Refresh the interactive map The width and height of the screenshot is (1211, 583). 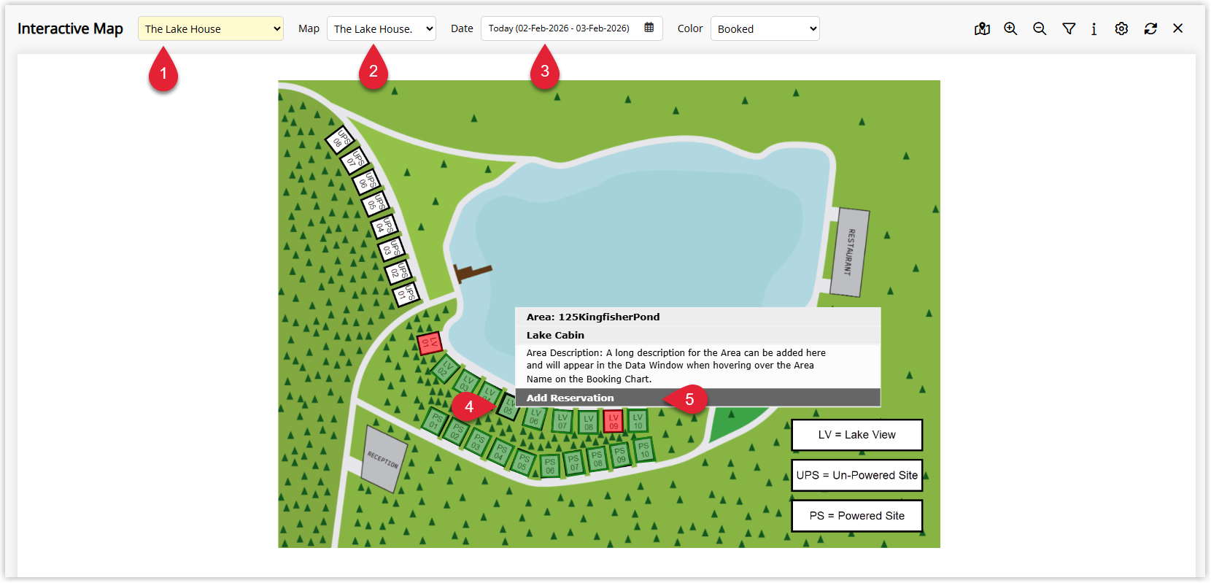pos(1150,28)
